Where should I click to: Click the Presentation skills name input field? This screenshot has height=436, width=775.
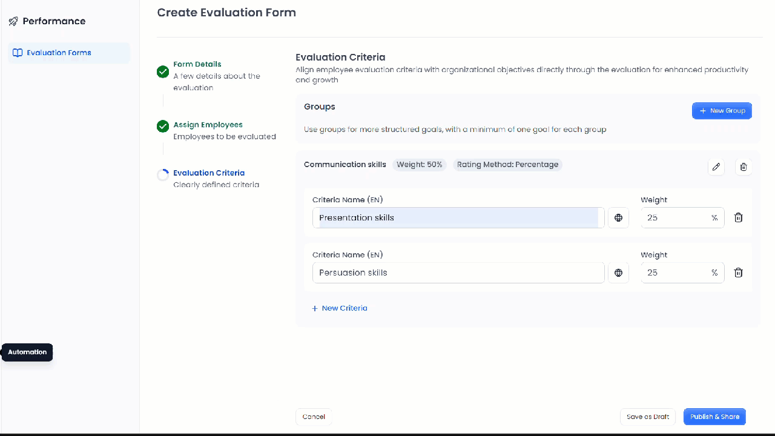coord(458,217)
